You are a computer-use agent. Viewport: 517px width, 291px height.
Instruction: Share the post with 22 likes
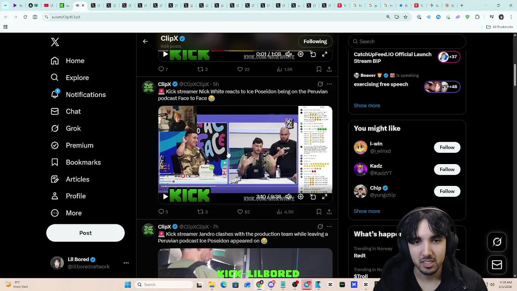point(329,69)
